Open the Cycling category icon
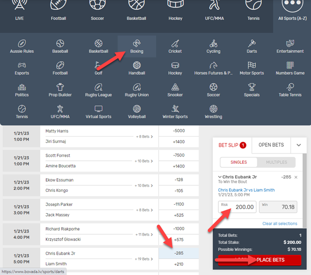 click(x=213, y=44)
